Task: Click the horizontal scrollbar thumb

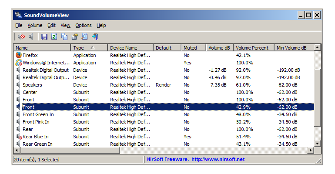Action: pyautogui.click(x=70, y=151)
